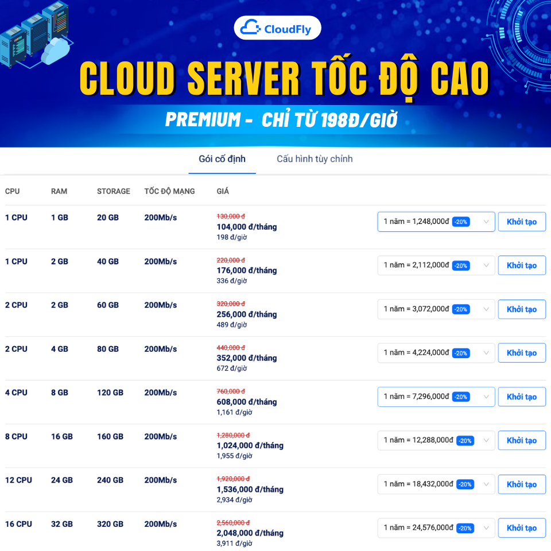Click Khởi tạo for 1 CPU 1 GB plan
This screenshot has width=551, height=551.
pyautogui.click(x=522, y=222)
